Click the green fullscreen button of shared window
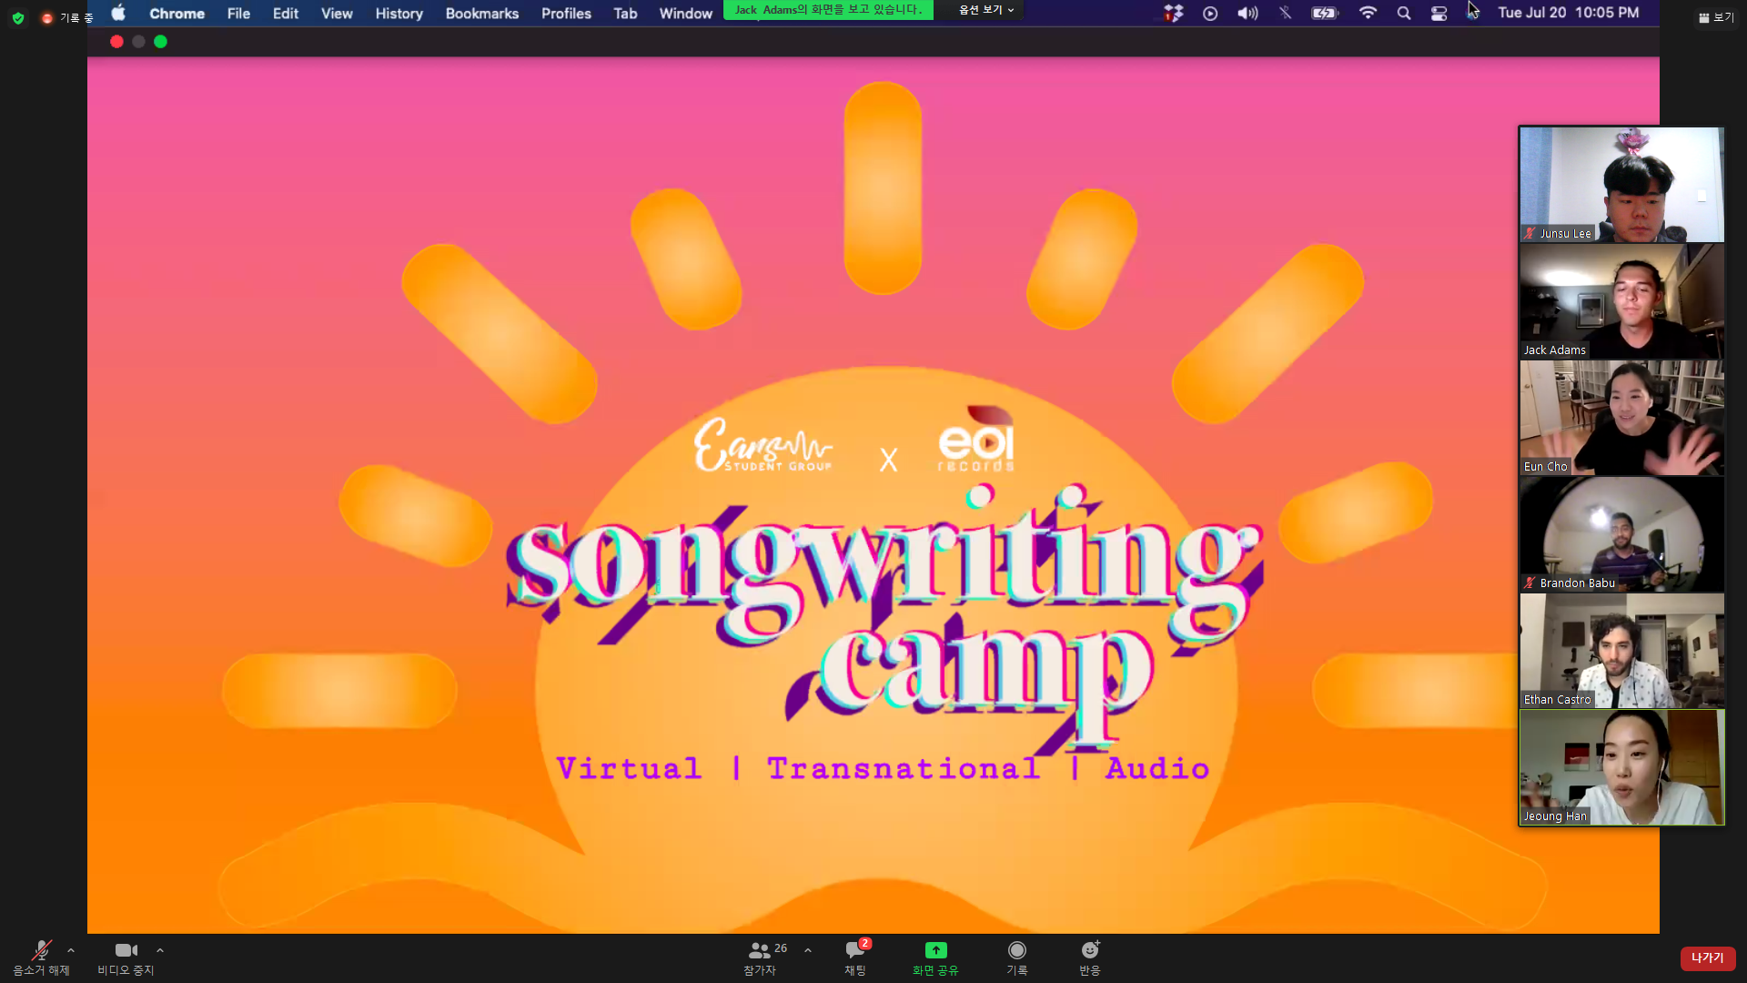Image resolution: width=1747 pixels, height=983 pixels. [x=160, y=42]
